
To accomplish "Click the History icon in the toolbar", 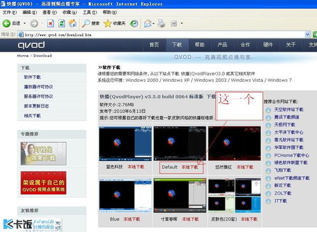I will tap(134, 23).
